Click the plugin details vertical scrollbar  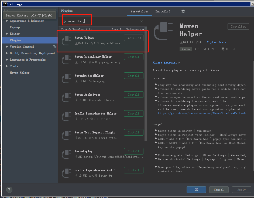253,116
